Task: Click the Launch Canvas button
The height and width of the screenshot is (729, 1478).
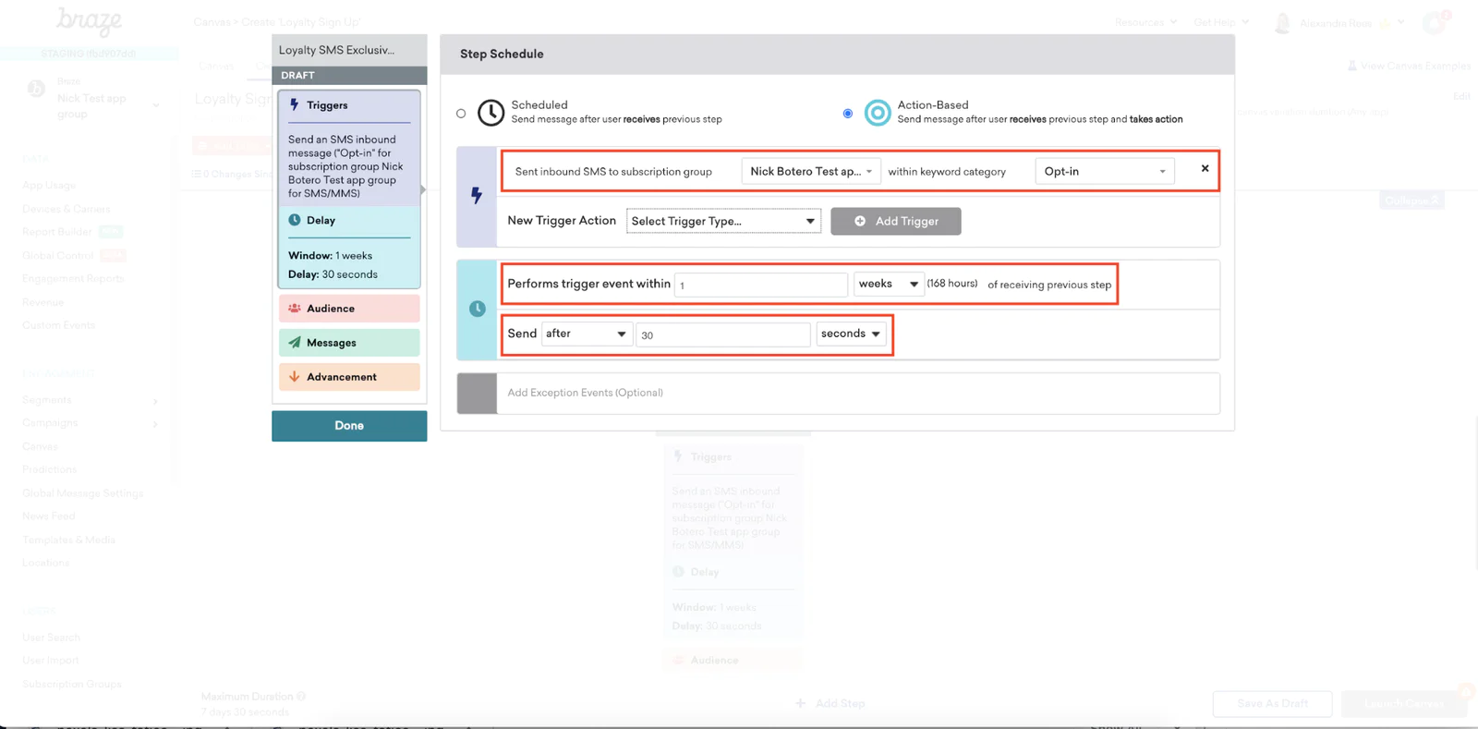Action: coord(1404,704)
